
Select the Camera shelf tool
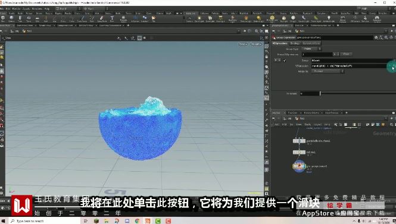point(189,18)
